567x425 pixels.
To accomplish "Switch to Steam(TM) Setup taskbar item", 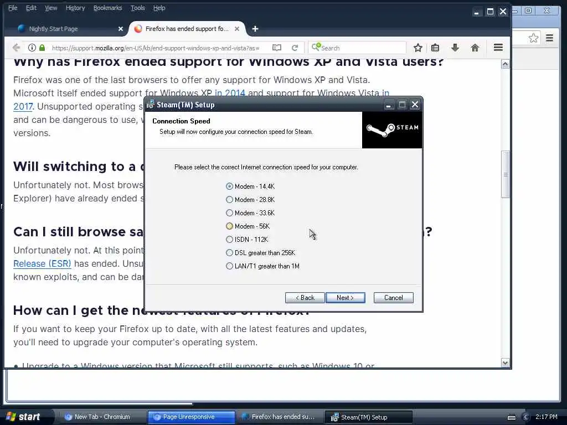I will pos(368,417).
